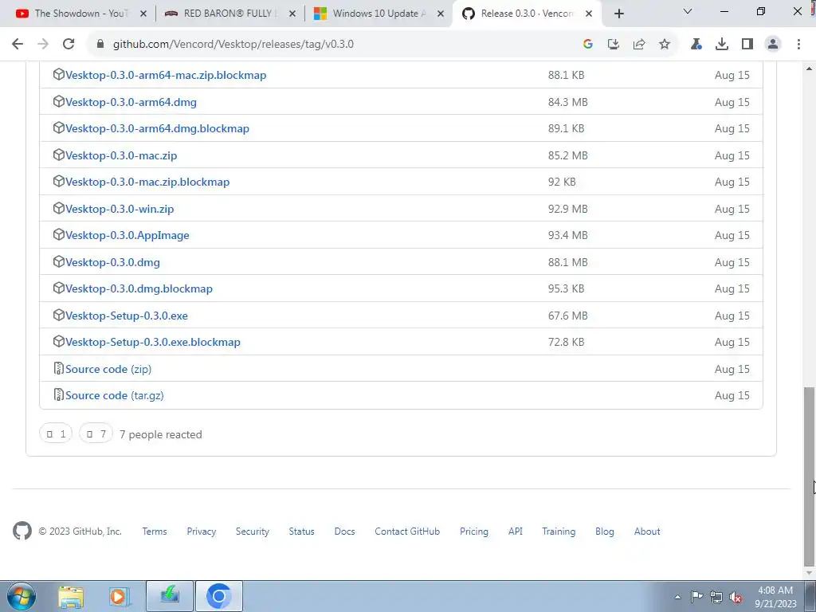The image size is (816, 612).
Task: Download Vesktop-0.3.0.dmg.blockmap
Action: [x=139, y=288]
